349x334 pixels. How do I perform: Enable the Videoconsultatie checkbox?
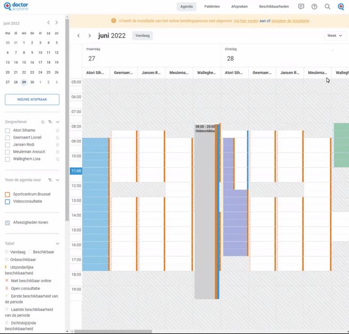(x=7, y=201)
